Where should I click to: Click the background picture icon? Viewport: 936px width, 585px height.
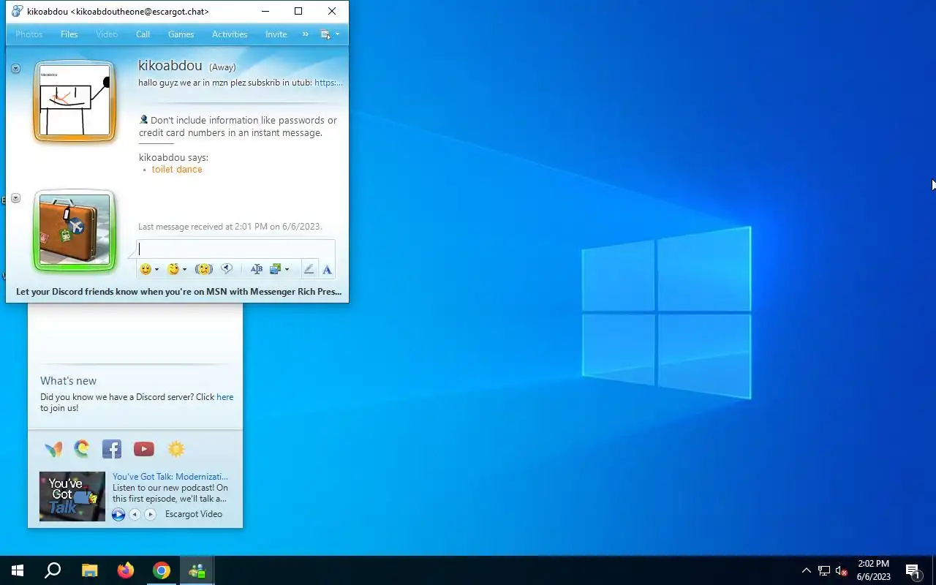(x=276, y=269)
